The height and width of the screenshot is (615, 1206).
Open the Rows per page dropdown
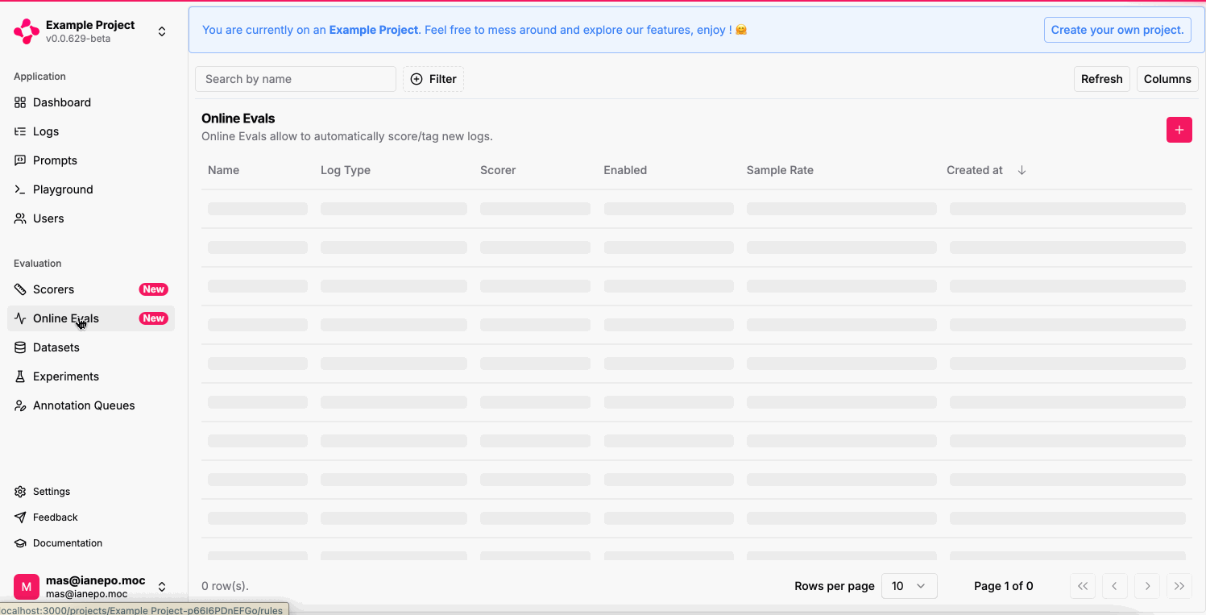(x=910, y=586)
